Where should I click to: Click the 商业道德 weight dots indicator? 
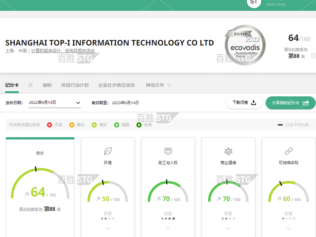[x=228, y=218]
